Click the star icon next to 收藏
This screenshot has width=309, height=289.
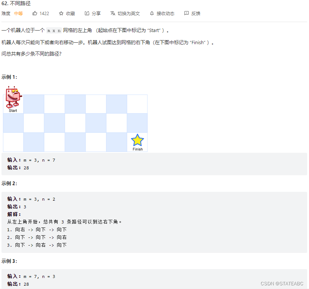coord(60,13)
